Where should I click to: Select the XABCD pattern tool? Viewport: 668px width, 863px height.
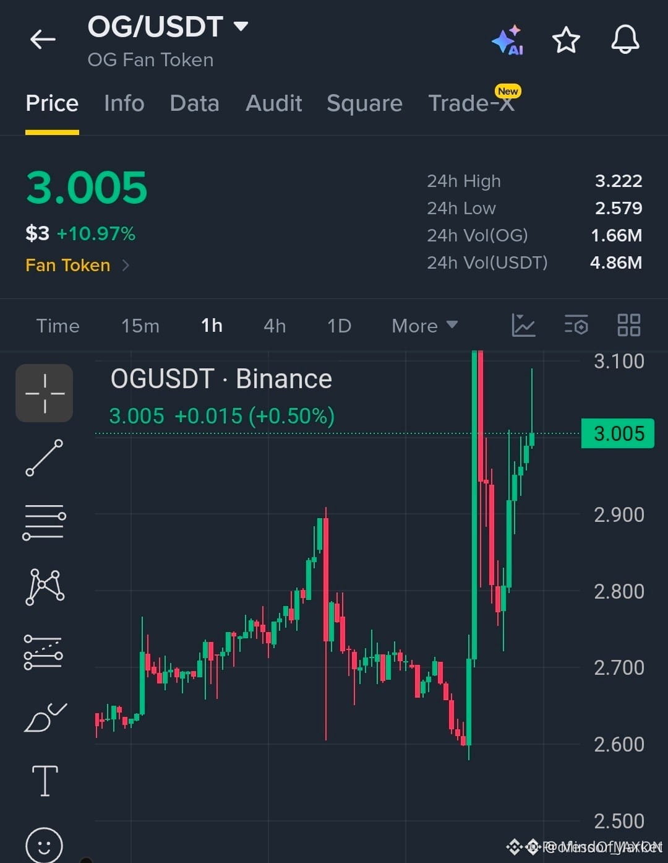tap(45, 587)
